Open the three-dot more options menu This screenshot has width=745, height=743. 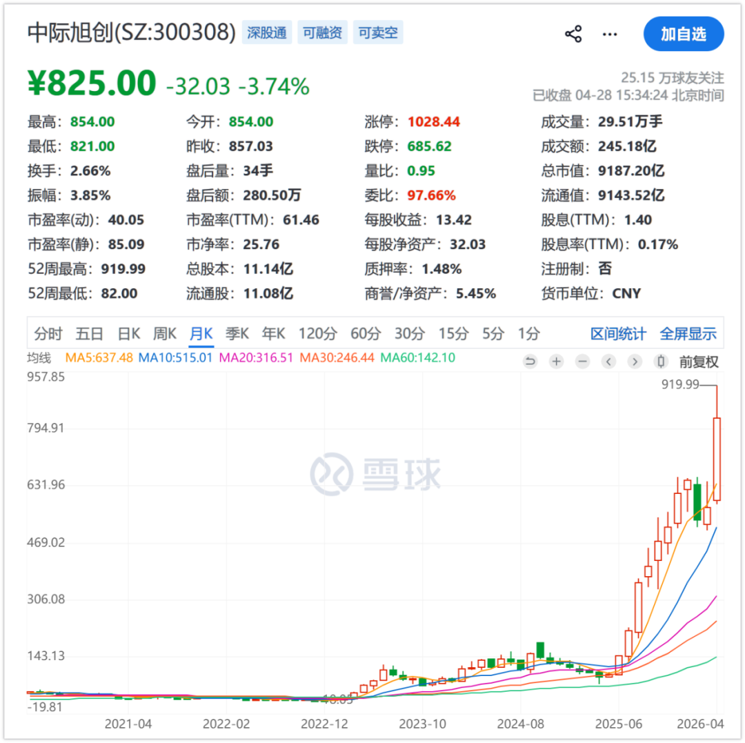tap(610, 34)
